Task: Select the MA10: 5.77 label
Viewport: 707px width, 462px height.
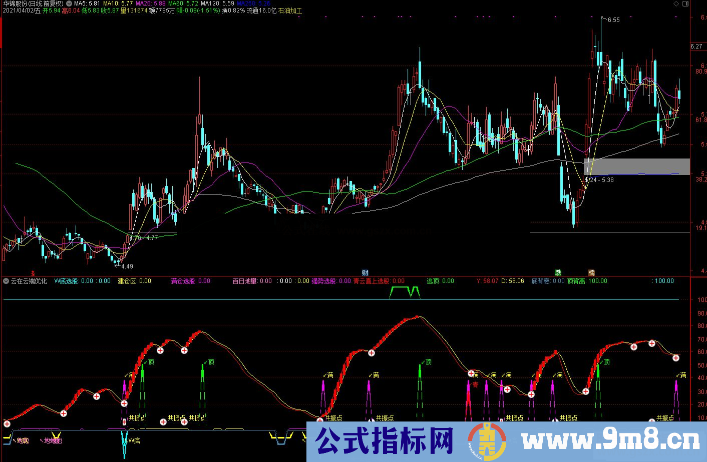Action: (118, 3)
